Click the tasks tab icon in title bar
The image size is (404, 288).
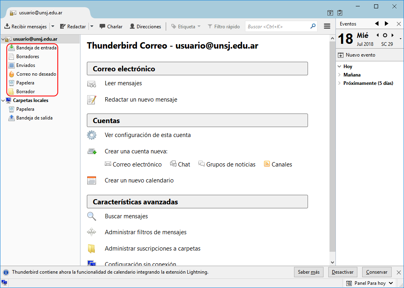tap(340, 13)
